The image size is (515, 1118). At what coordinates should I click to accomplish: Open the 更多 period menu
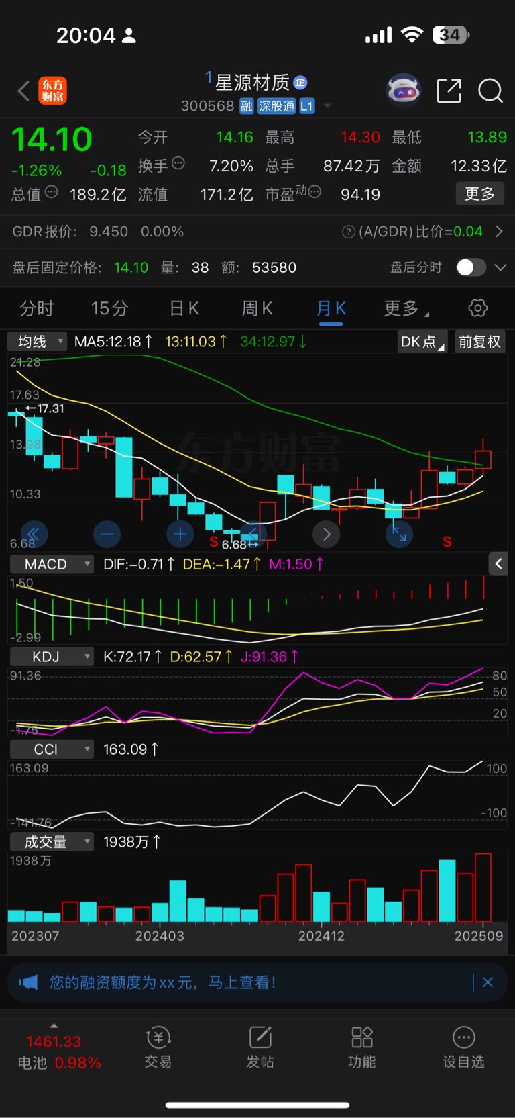coord(406,308)
